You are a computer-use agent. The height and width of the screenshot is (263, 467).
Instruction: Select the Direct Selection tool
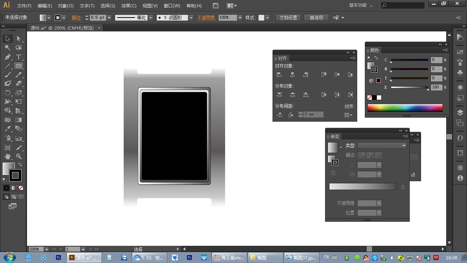(x=19, y=39)
